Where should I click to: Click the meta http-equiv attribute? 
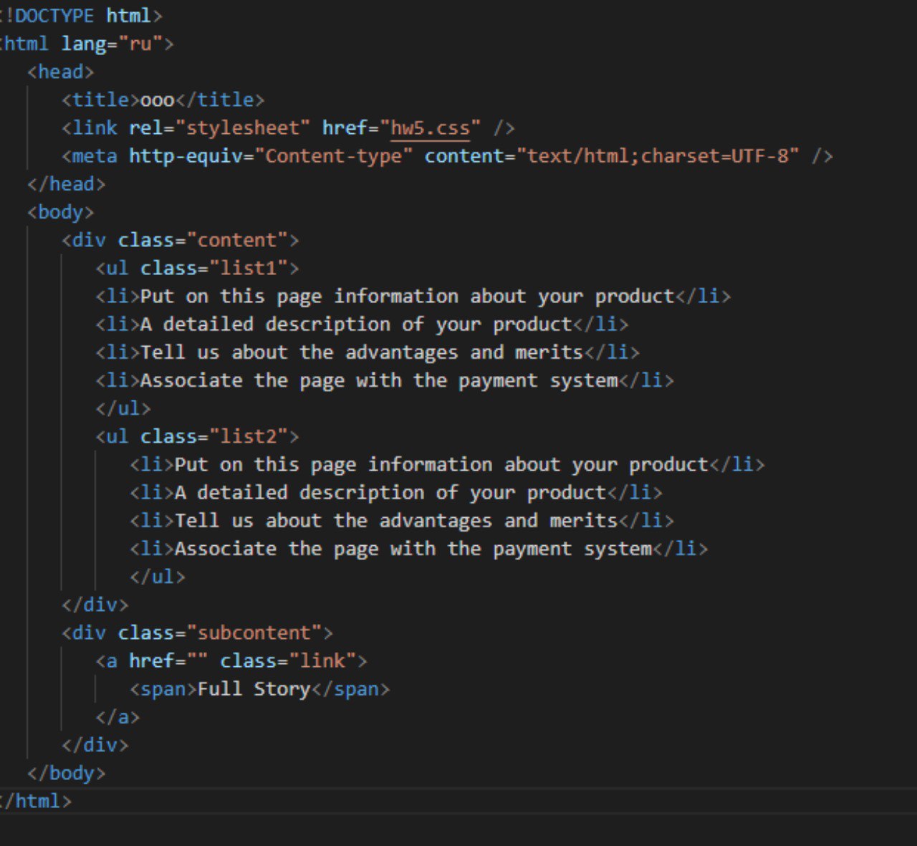click(x=186, y=156)
